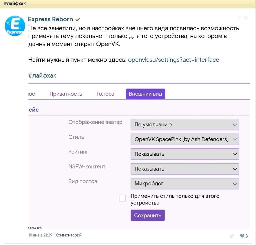
Task: Expand the "Стиль" theme dropdown
Action: (185, 139)
